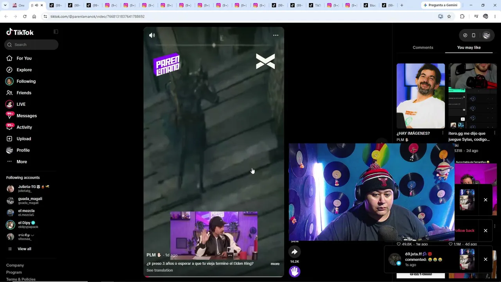This screenshot has height=282, width=501.
Task: Open Friends in the sidebar
Action: [24, 93]
